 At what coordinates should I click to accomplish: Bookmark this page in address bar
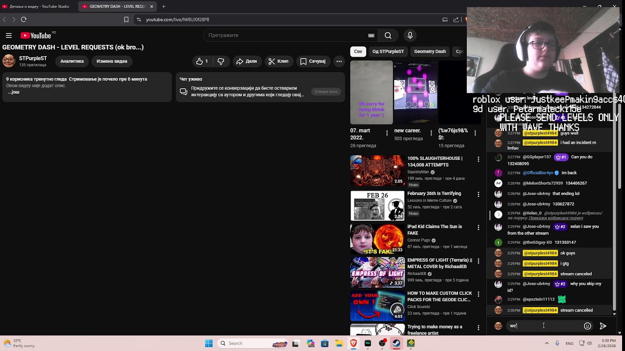click(x=126, y=19)
